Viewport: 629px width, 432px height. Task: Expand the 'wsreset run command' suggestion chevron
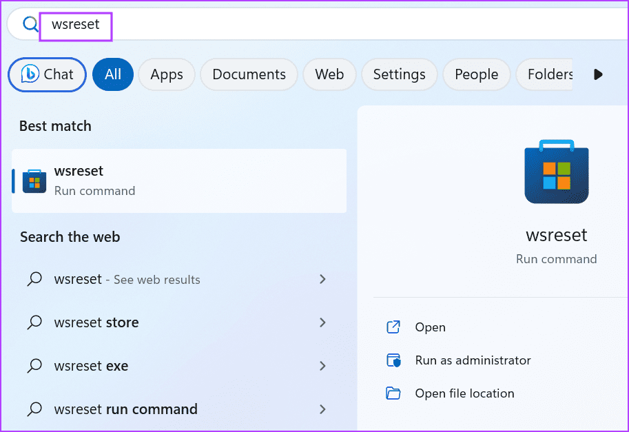(x=322, y=409)
